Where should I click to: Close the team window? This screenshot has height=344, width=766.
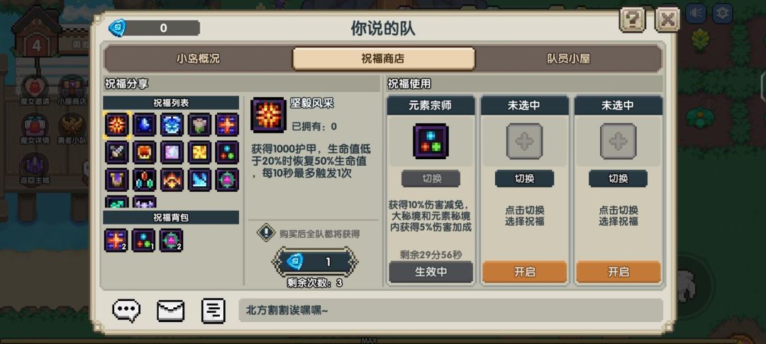[667, 20]
